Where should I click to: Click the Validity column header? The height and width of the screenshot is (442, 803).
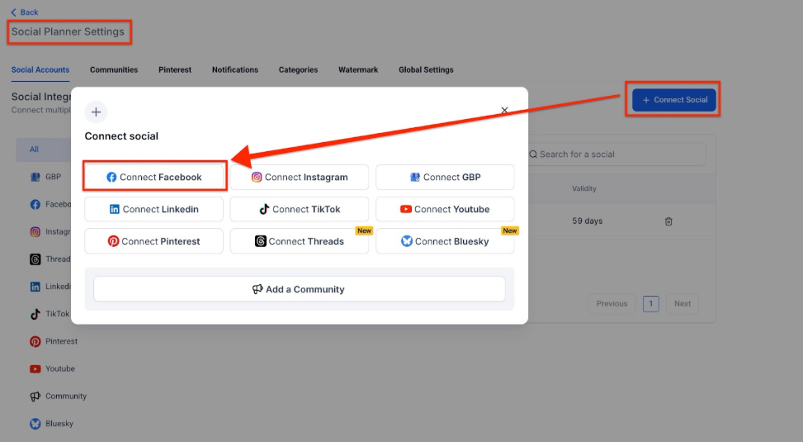(x=583, y=188)
